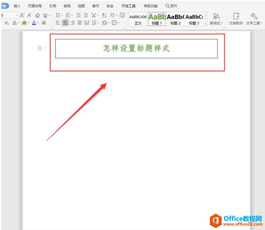Apply the 标题 2 style
Viewport: 265px width, 230px height.
click(x=176, y=19)
